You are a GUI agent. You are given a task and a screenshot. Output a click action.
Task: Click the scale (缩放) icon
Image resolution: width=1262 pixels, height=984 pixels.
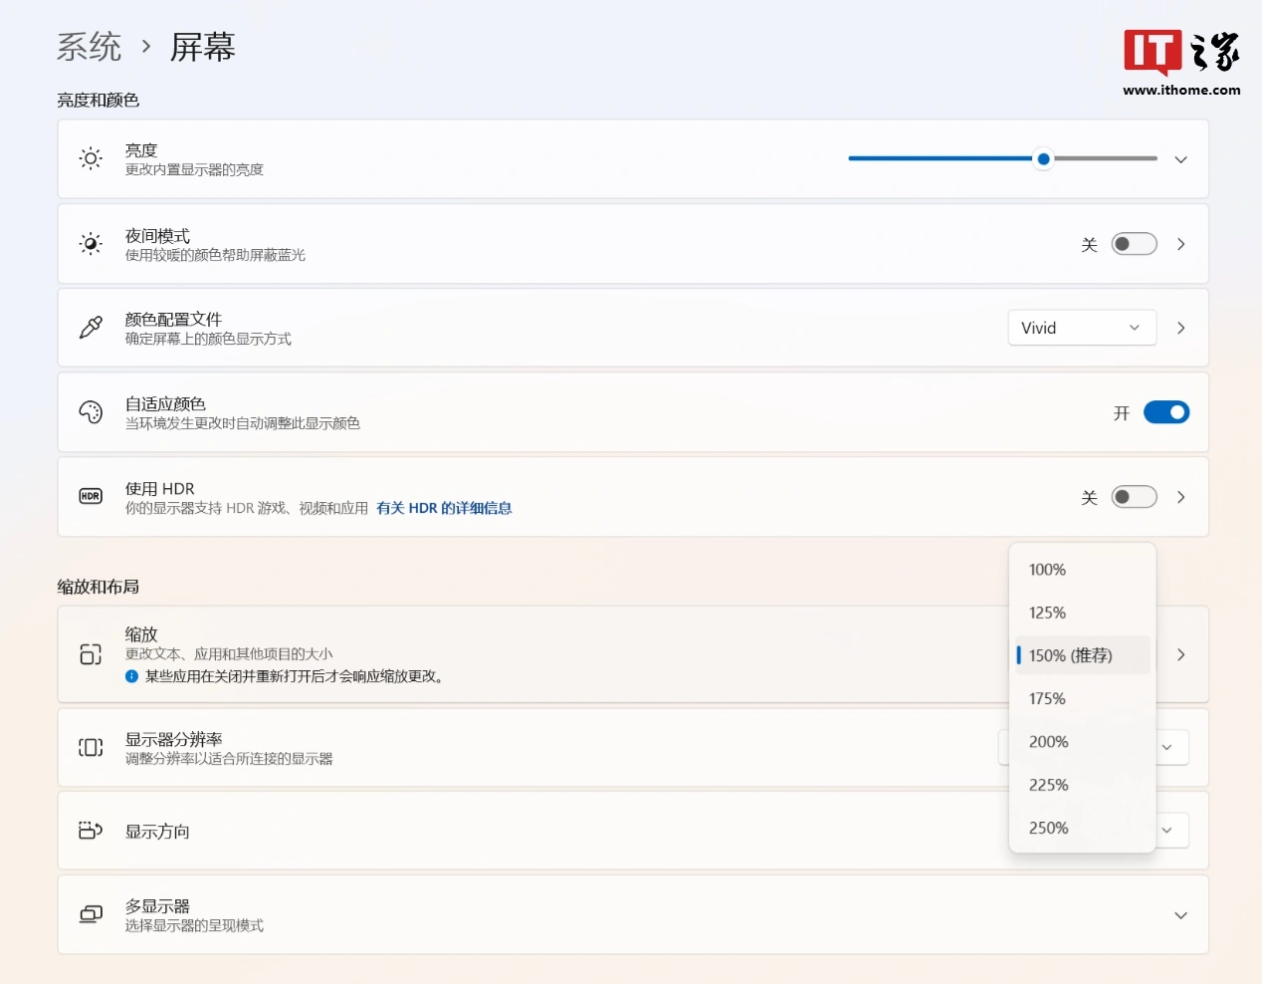(91, 654)
